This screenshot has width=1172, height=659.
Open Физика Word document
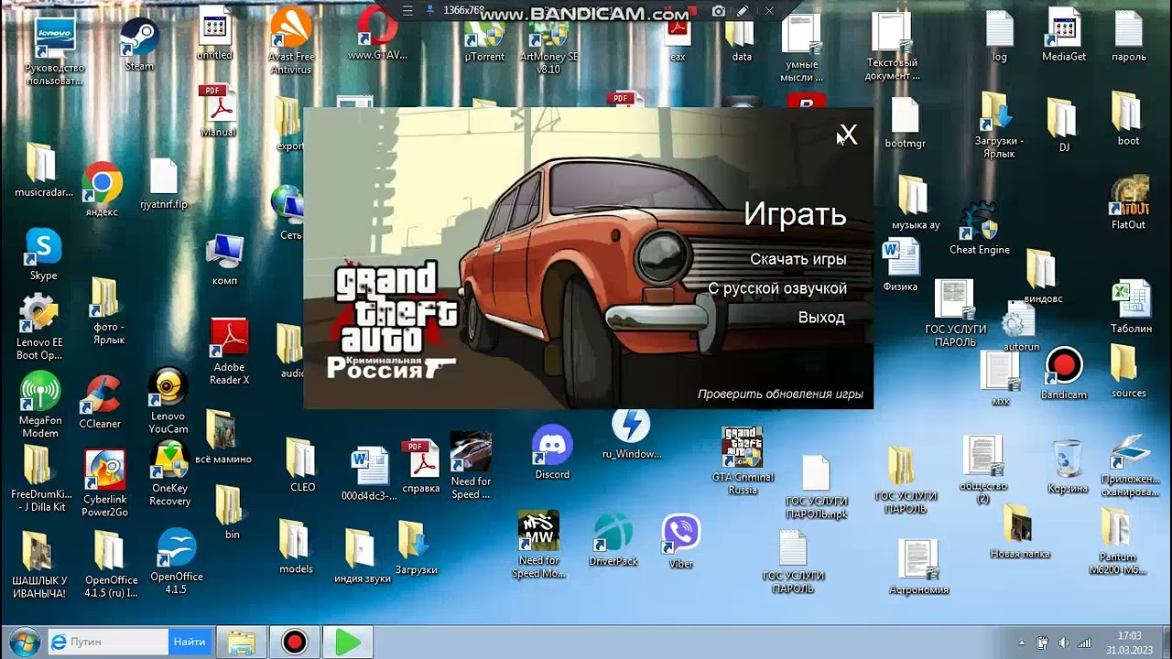tap(900, 265)
